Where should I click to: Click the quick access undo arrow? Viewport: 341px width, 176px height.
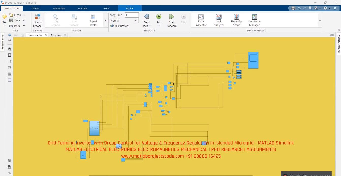[299, 8]
